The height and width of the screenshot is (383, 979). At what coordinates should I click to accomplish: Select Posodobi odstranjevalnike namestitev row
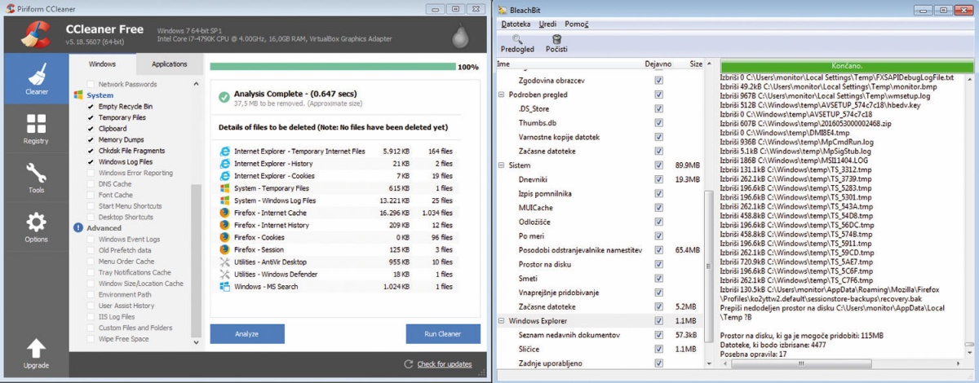(x=600, y=250)
